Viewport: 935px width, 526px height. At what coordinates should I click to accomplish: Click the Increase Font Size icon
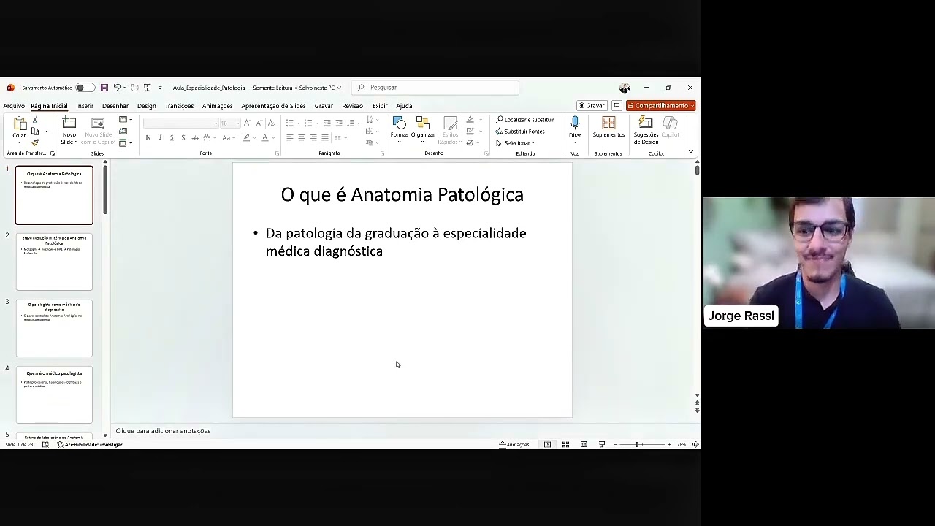tap(247, 123)
